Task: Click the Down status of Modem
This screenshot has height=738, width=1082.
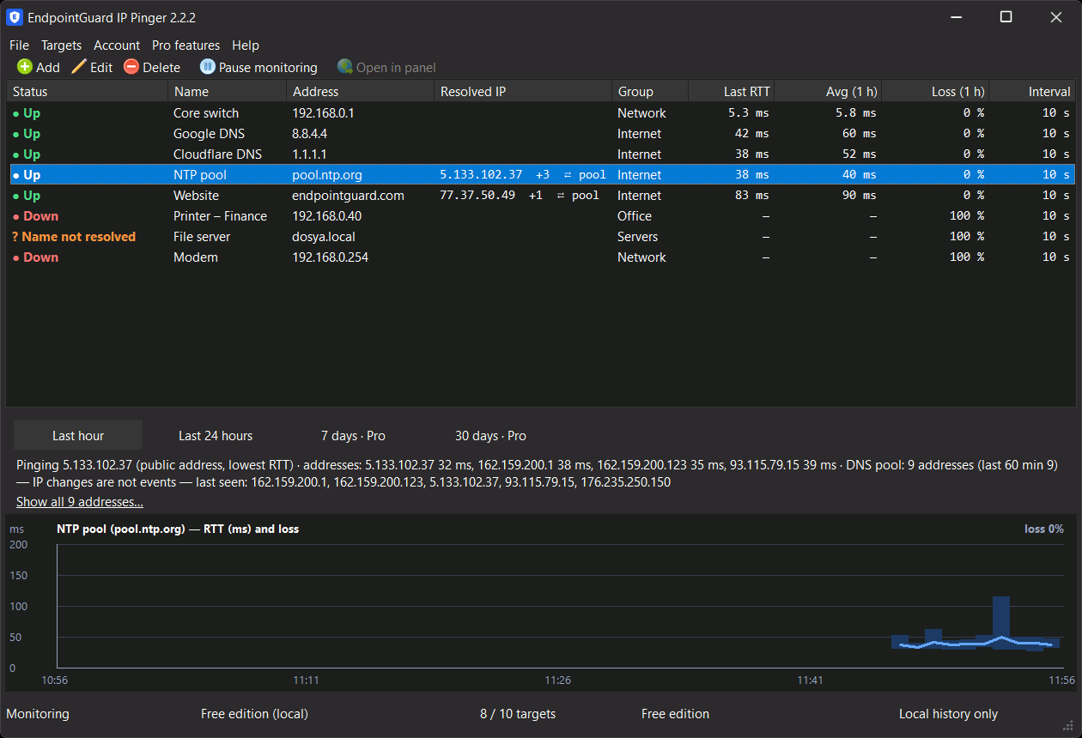Action: coord(35,257)
